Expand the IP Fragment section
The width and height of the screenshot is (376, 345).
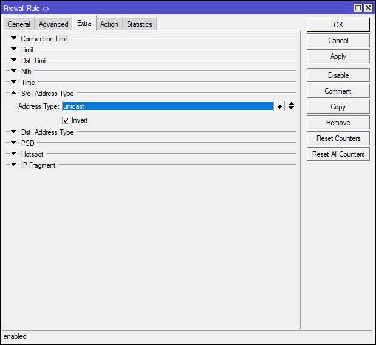14,165
